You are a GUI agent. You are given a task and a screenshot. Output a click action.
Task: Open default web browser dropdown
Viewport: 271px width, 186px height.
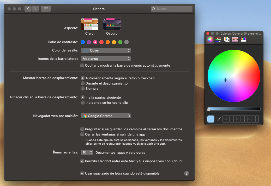(106, 116)
